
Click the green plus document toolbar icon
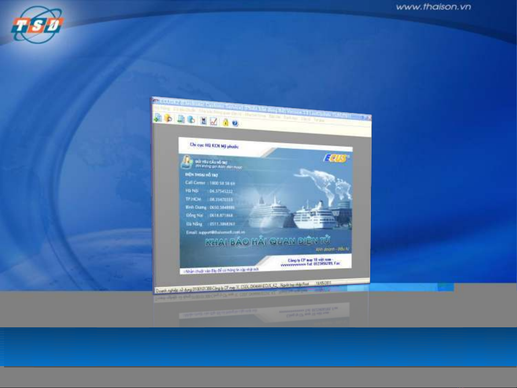tap(158, 117)
